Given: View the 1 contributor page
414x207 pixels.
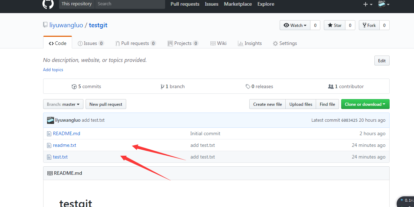Looking at the screenshot, I should tap(346, 86).
